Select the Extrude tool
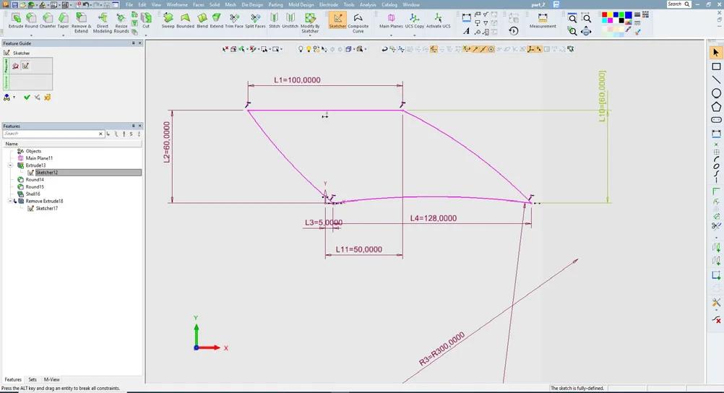Image resolution: width=724 pixels, height=393 pixels. coord(16,21)
